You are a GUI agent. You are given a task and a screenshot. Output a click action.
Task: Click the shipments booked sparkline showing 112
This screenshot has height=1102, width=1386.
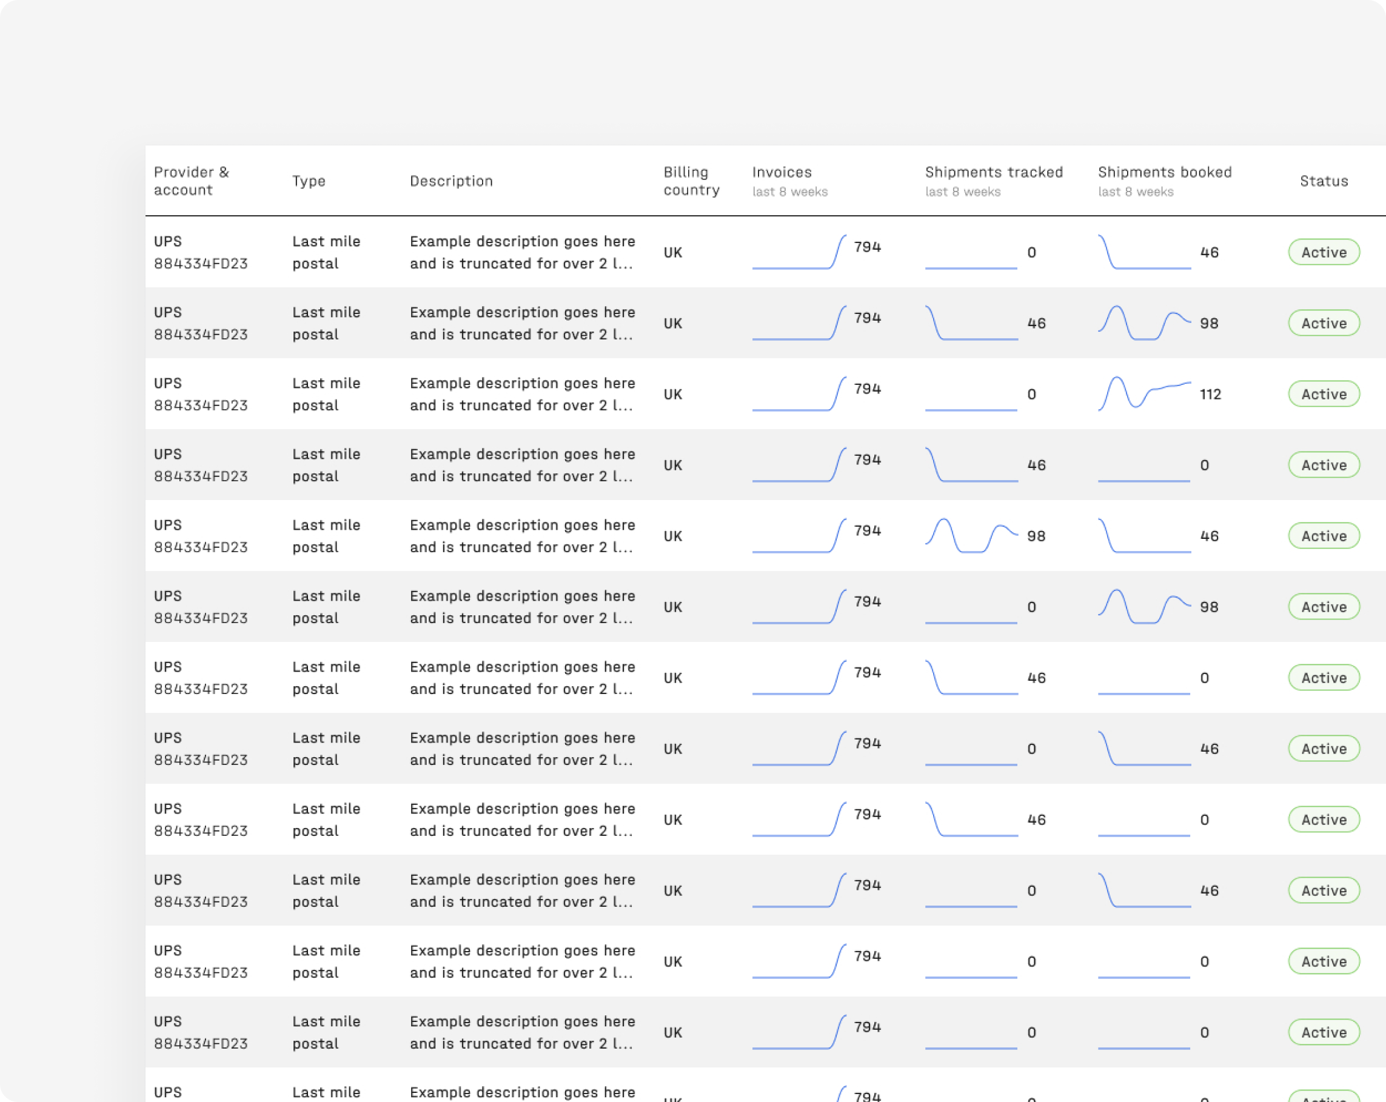(1143, 393)
